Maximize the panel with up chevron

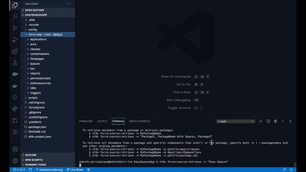click(x=283, y=121)
